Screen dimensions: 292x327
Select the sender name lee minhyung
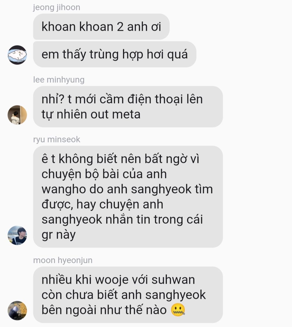[x=59, y=80]
